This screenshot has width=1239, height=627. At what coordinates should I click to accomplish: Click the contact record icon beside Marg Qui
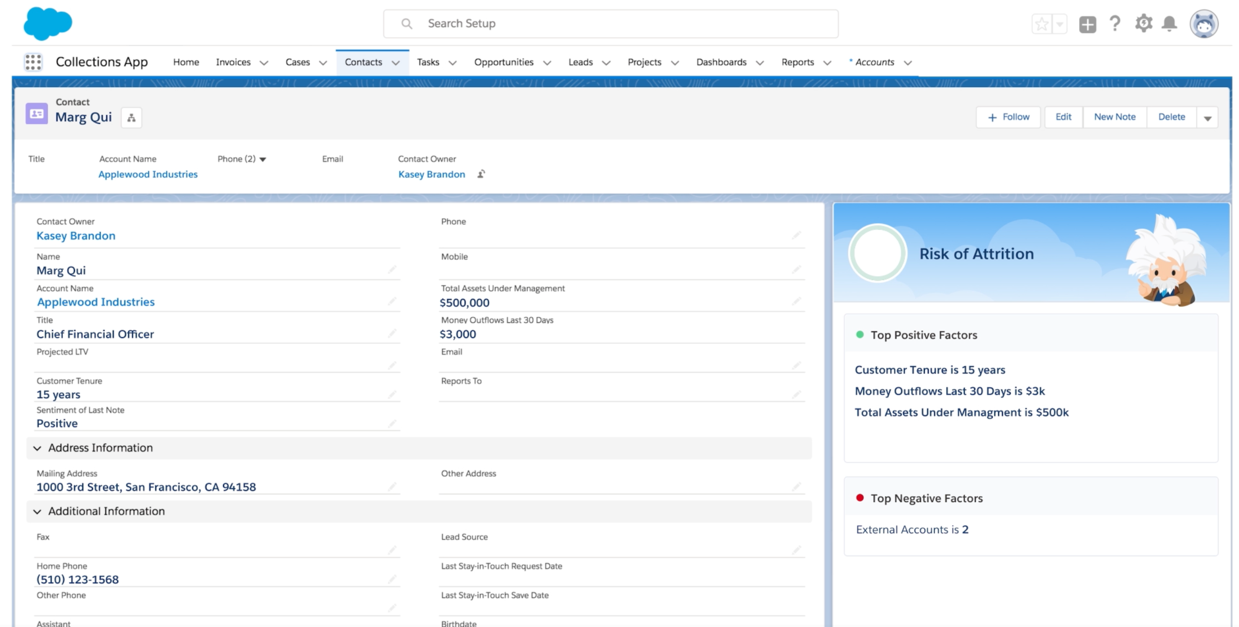pyautogui.click(x=37, y=114)
